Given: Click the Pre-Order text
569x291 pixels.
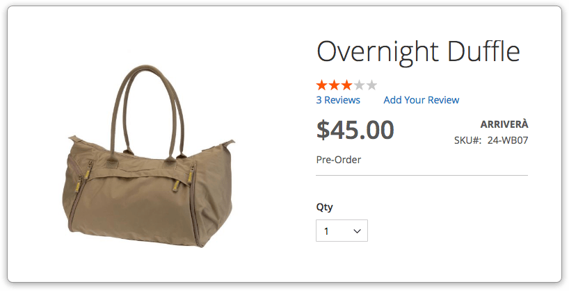Looking at the screenshot, I should [x=339, y=160].
